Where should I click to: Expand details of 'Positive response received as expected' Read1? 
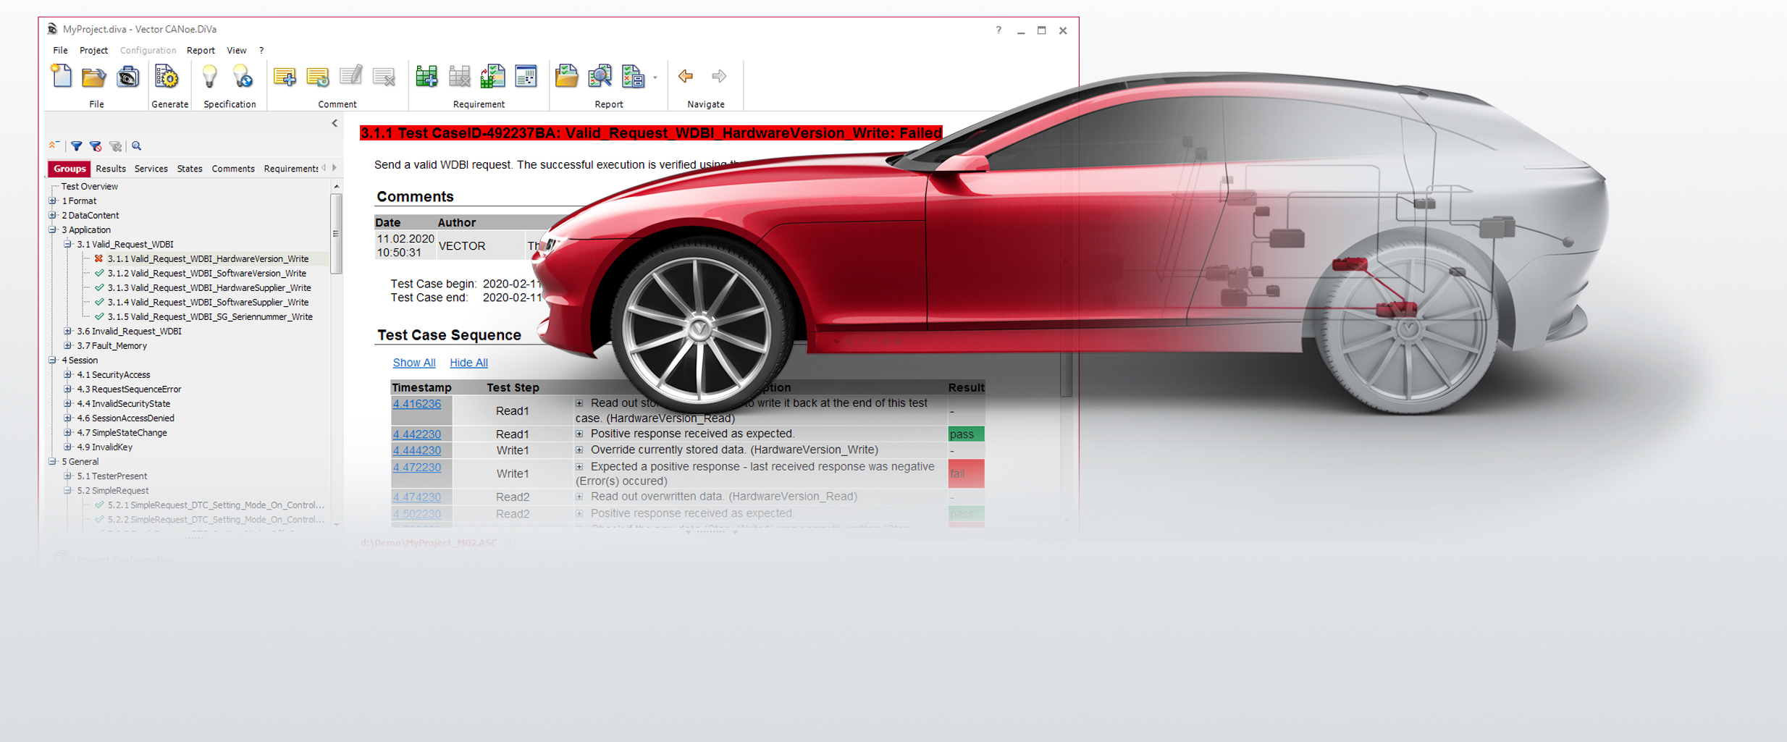pos(579,434)
